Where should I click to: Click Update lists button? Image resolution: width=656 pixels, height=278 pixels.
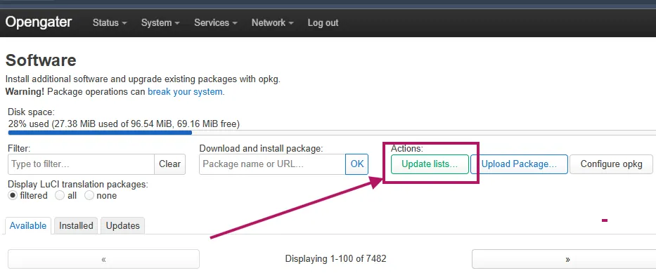coord(430,164)
